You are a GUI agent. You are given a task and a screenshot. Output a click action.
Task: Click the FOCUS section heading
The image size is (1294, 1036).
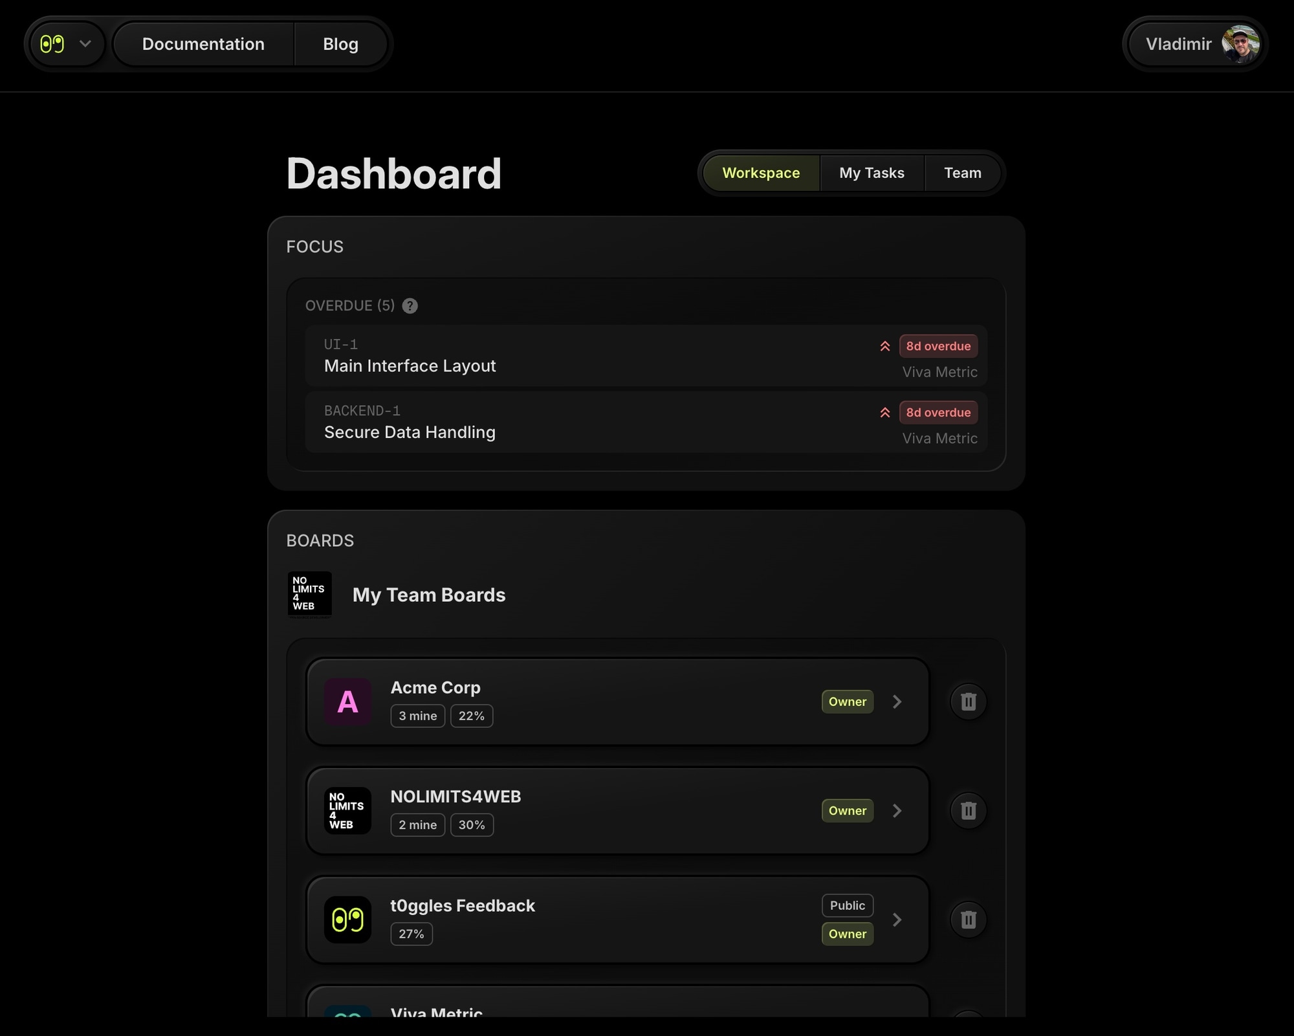coord(315,247)
